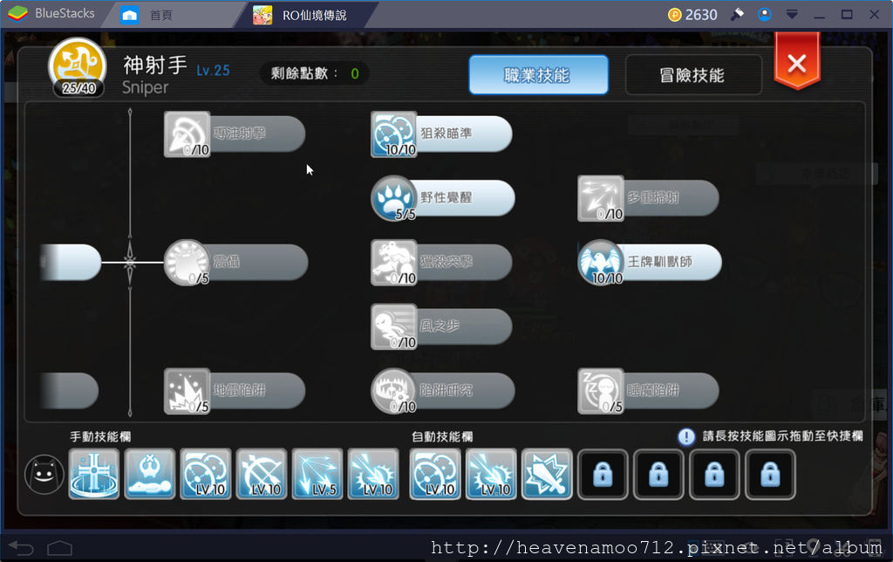Tap the 風之步 running skill icon

point(393,326)
